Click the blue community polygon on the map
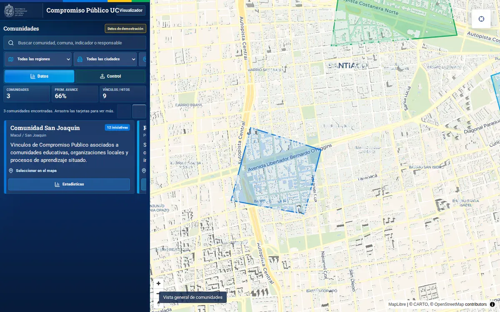Image resolution: width=500 pixels, height=312 pixels. pyautogui.click(x=277, y=171)
